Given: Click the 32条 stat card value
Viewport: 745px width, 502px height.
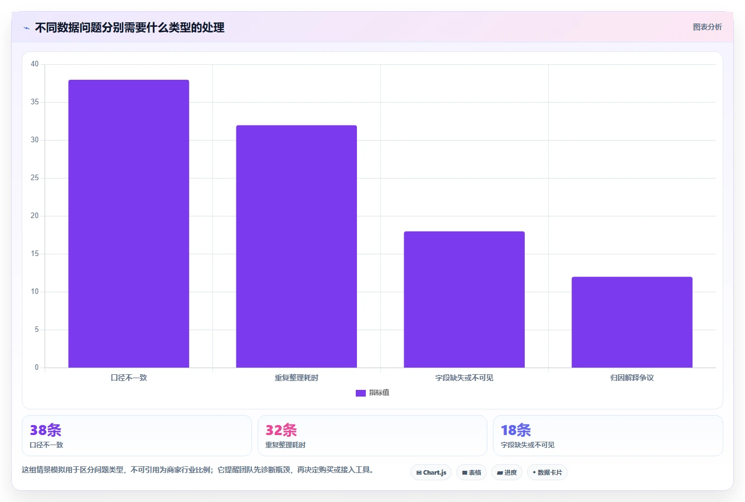Looking at the screenshot, I should 281,430.
